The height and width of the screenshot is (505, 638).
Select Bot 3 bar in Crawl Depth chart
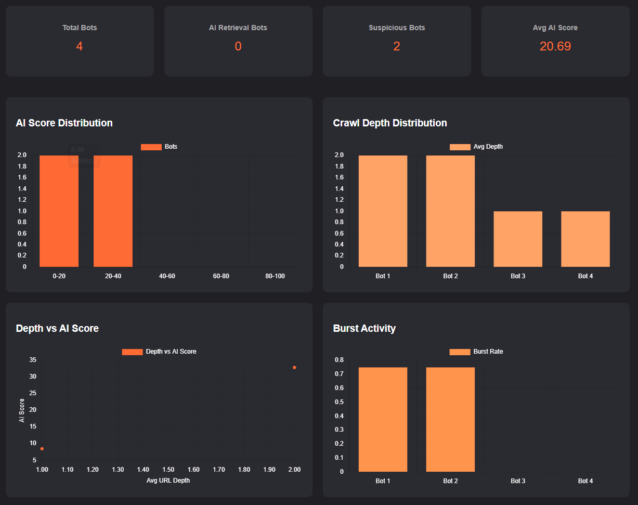(518, 239)
